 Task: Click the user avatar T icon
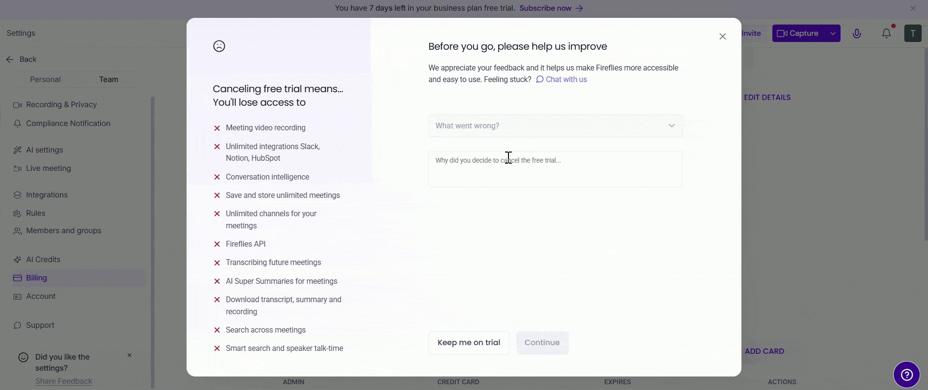pos(913,33)
